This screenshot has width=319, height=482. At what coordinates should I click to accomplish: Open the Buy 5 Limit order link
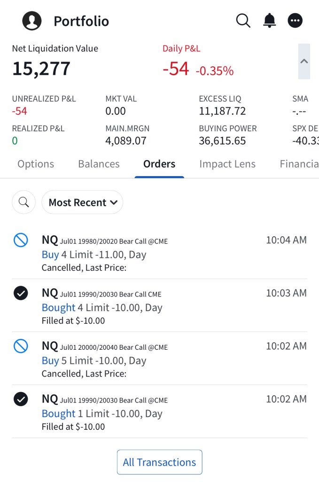point(50,361)
